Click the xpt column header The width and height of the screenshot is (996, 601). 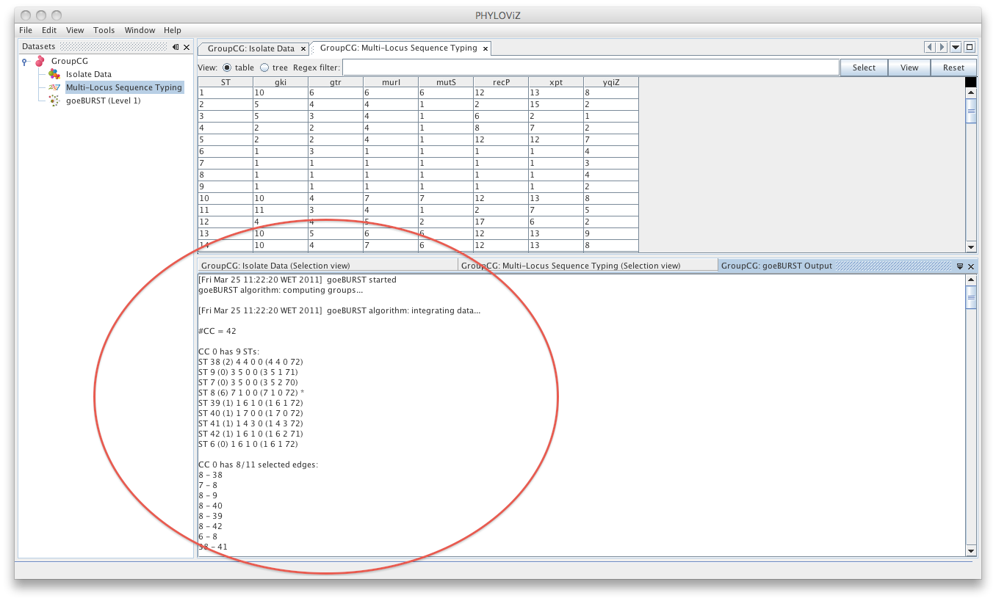pos(556,82)
